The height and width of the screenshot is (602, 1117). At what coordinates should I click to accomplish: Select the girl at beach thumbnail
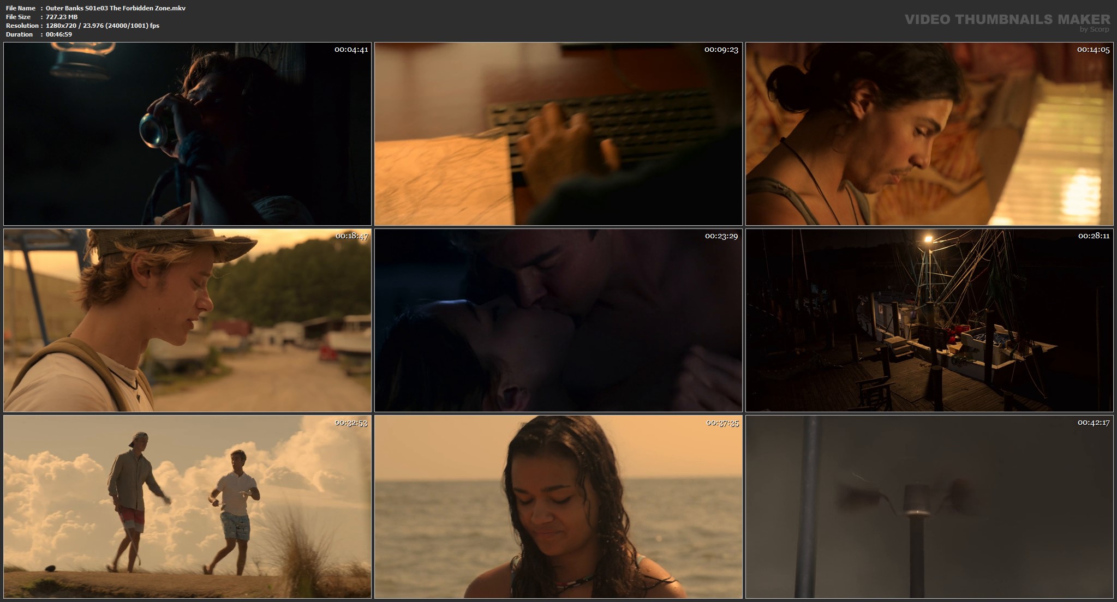(558, 507)
